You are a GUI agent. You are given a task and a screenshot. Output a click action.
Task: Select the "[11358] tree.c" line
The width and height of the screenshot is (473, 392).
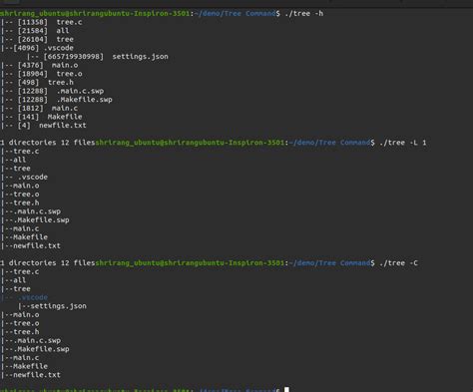tap(42, 22)
